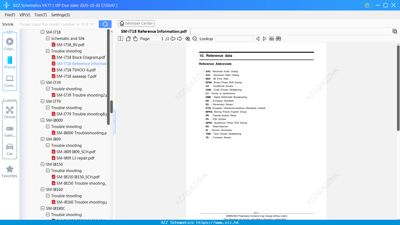Zoom in on the PDF
Screen dimensions: 400x225
point(188,39)
